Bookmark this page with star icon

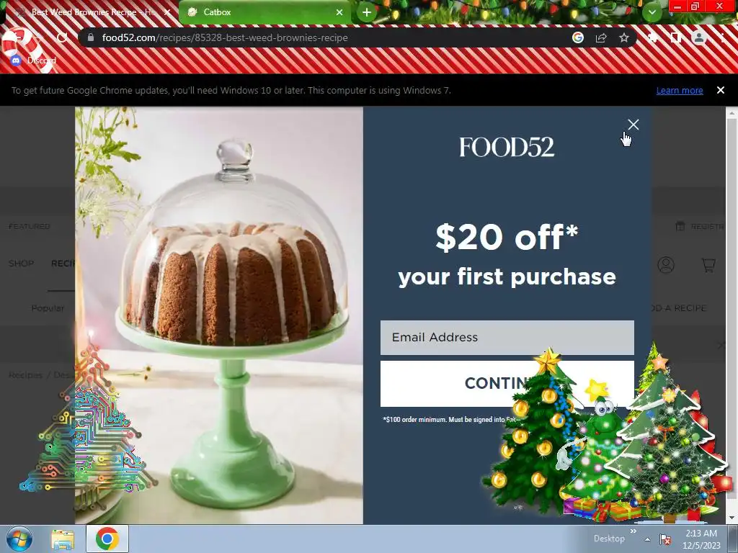[x=623, y=37]
